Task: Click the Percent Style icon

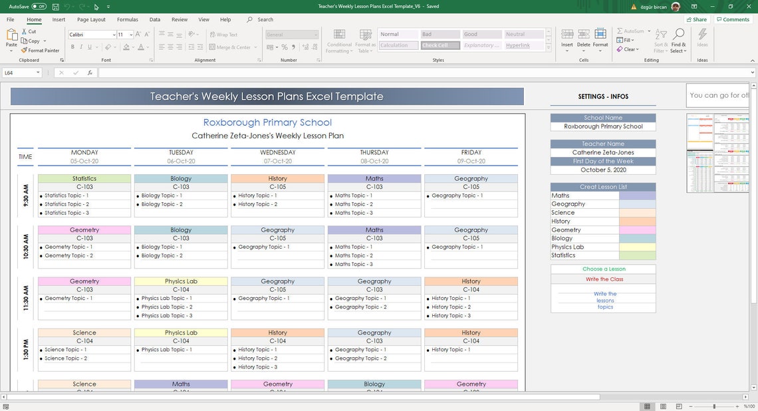Action: pos(283,47)
